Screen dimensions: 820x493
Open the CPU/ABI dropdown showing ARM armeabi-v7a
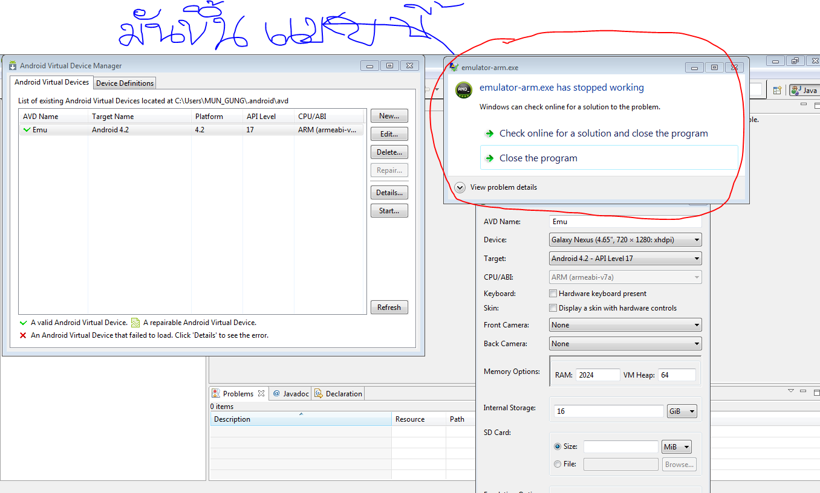tap(625, 277)
